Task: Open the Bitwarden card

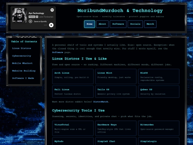Action: pos(159,128)
